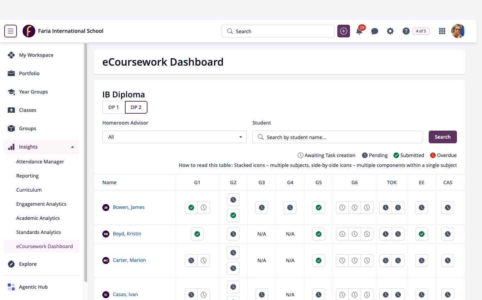
Task: Open the hamburger navigation menu
Action: tap(11, 31)
